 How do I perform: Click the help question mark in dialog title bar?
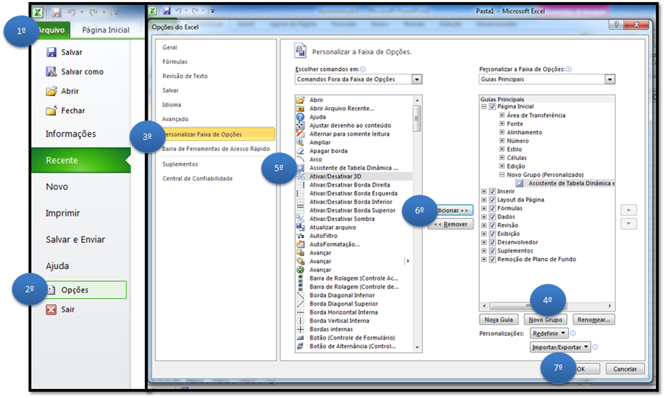click(617, 24)
